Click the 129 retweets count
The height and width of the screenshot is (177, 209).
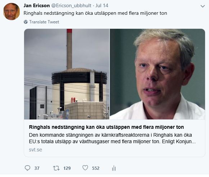pyautogui.click(x=67, y=168)
